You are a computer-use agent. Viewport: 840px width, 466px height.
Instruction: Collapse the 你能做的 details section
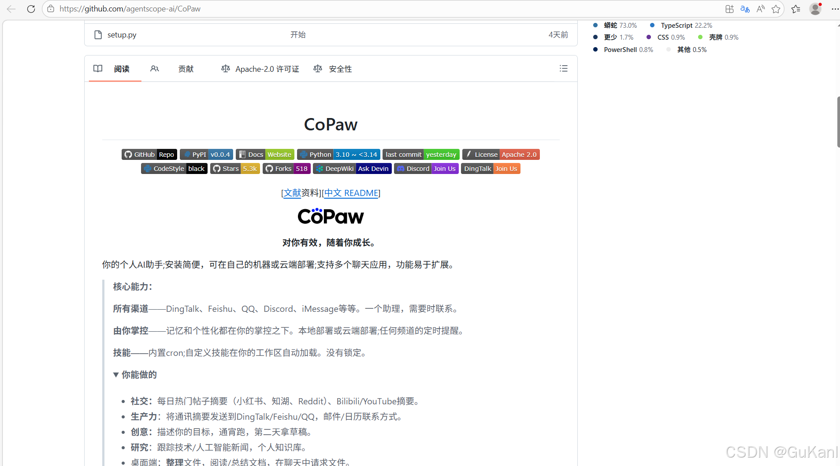click(x=135, y=375)
